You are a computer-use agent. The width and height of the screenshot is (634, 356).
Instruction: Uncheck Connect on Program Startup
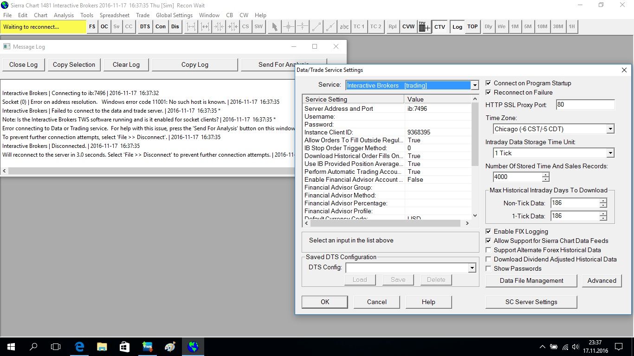(x=488, y=83)
